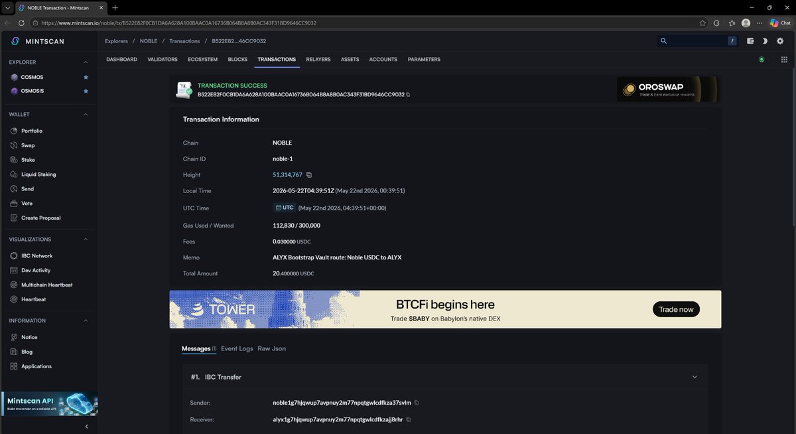Image resolution: width=796 pixels, height=434 pixels.
Task: Click Trade now on Tower banner
Action: click(676, 309)
